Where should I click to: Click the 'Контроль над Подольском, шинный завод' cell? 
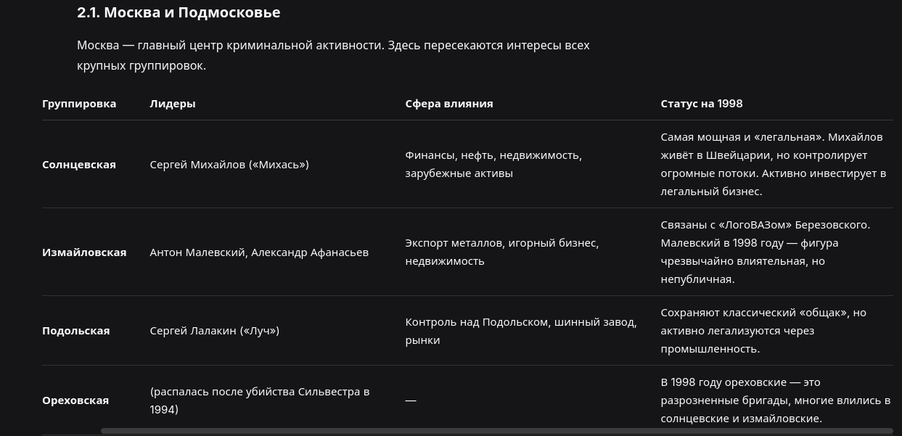(521, 330)
